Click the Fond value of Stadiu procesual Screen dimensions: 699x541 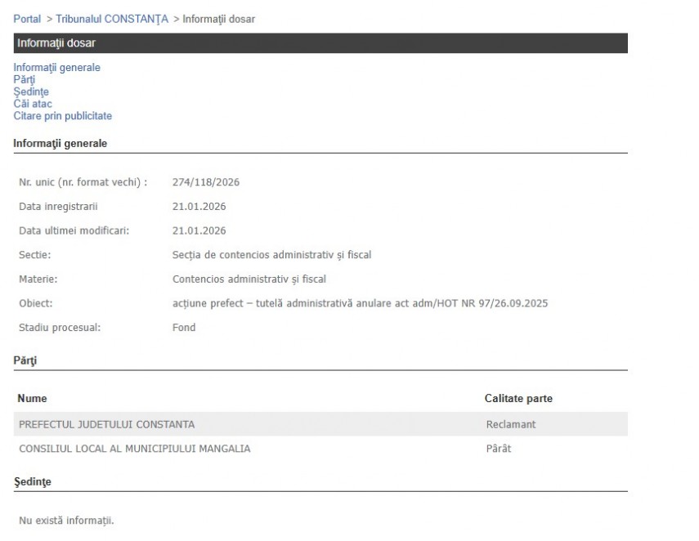coord(184,328)
